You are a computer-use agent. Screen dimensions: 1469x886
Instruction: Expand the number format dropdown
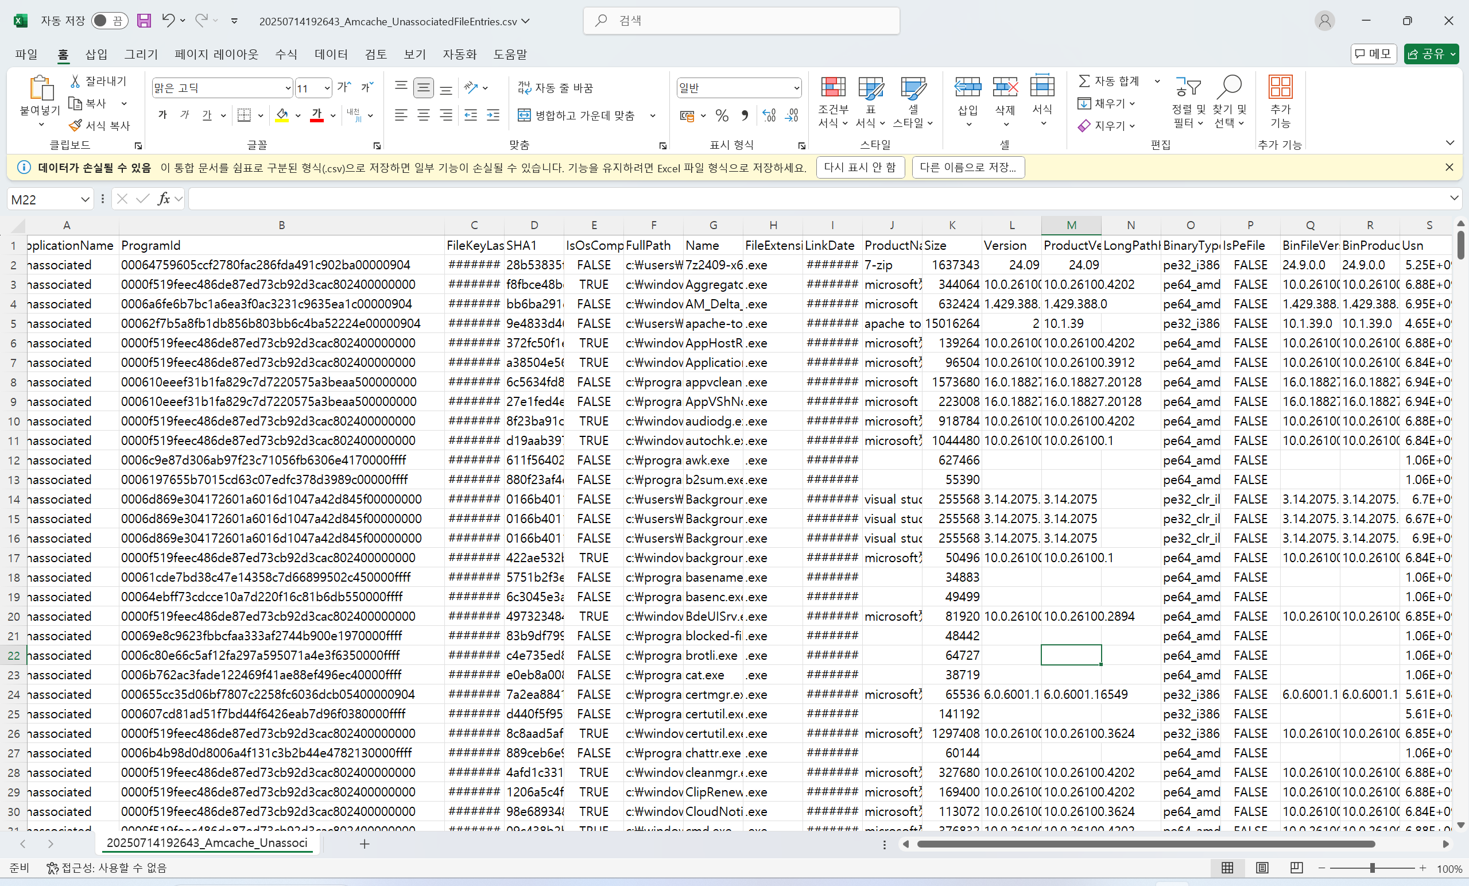[x=796, y=88]
